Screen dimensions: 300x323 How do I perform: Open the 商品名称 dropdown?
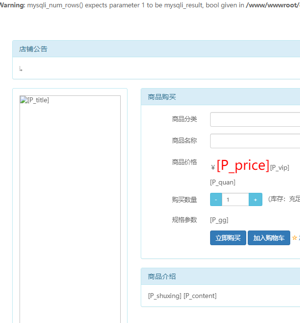pos(255,141)
